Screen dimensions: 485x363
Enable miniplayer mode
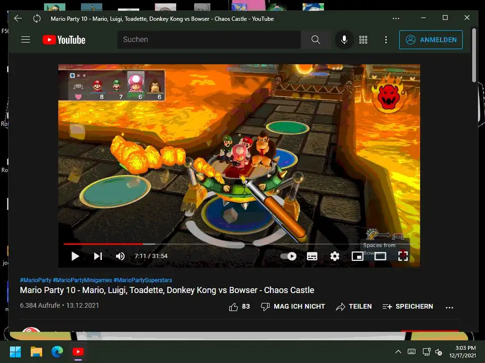click(357, 256)
